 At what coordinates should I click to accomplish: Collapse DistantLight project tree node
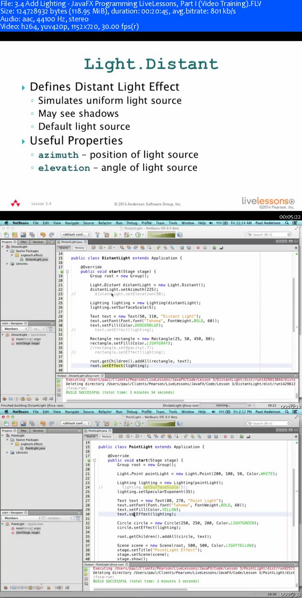[3, 247]
